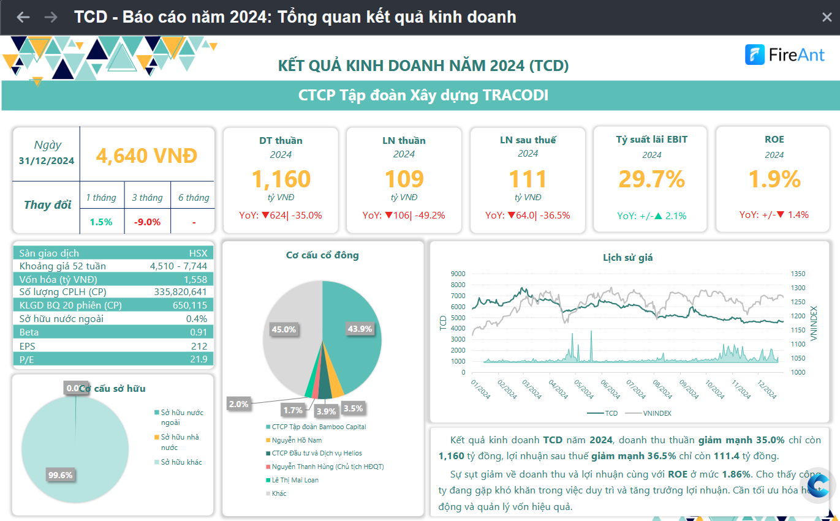The image size is (840, 521).
Task: Click the report title in the top bar
Action: (x=295, y=17)
